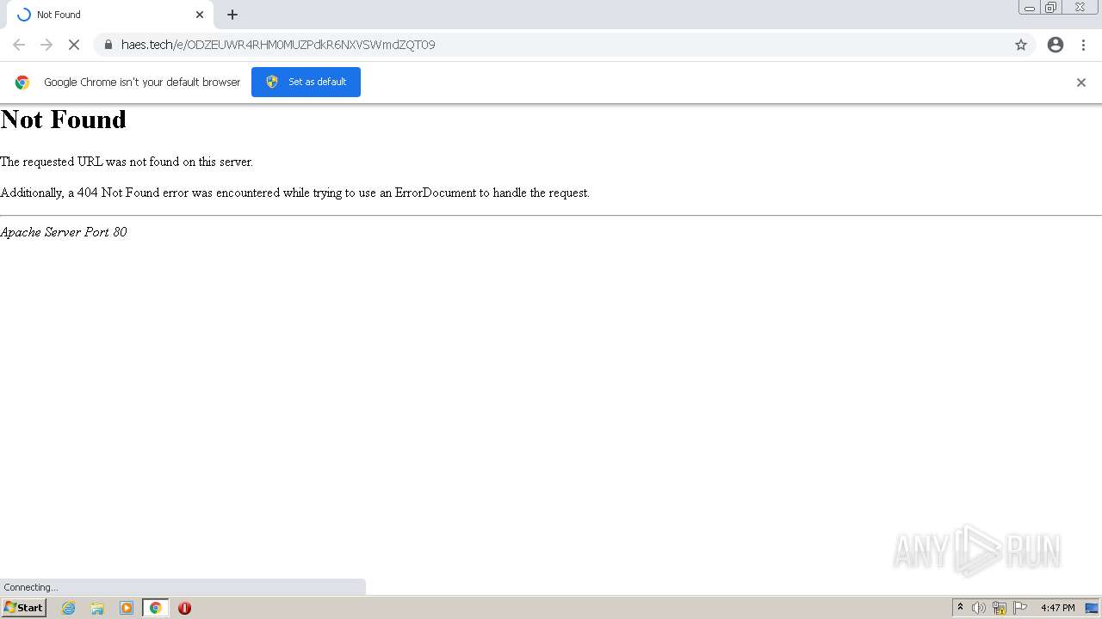Bookmark this page with star icon
Screen dimensions: 1102x619
1021,45
